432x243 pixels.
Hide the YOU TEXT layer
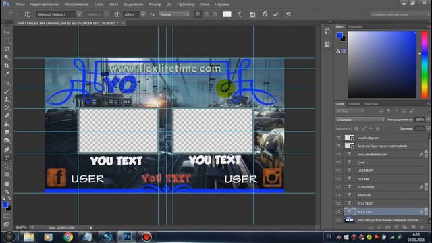tap(338, 203)
